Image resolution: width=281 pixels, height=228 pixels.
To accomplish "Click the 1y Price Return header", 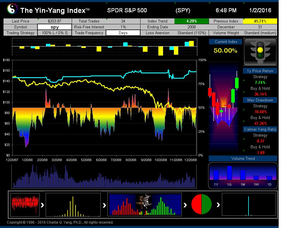I will point(260,71).
